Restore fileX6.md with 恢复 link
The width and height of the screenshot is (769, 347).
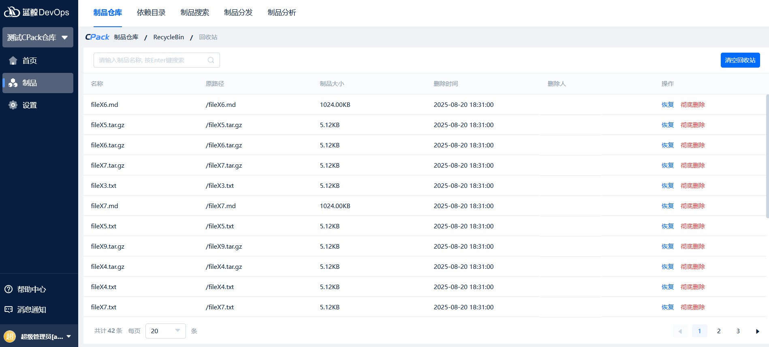point(667,105)
